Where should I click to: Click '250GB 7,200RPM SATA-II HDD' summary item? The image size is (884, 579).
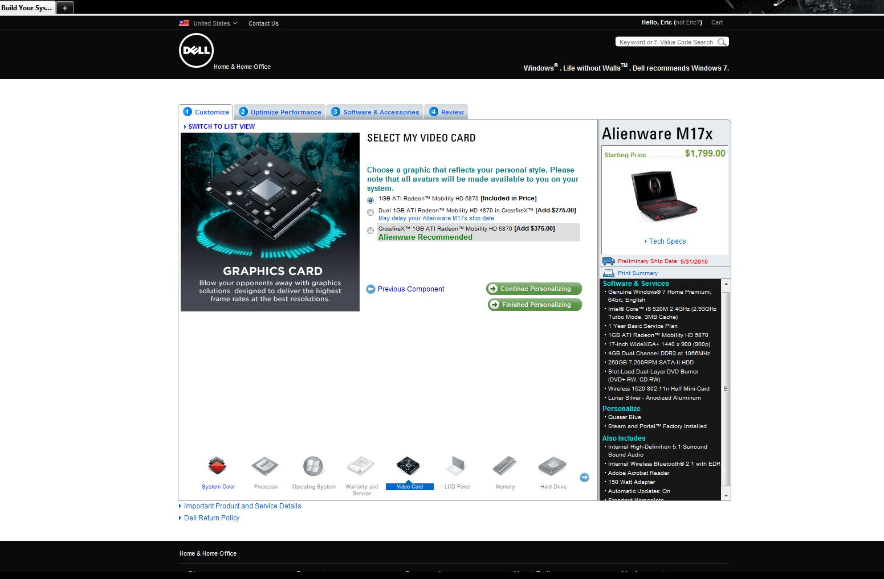click(x=651, y=363)
